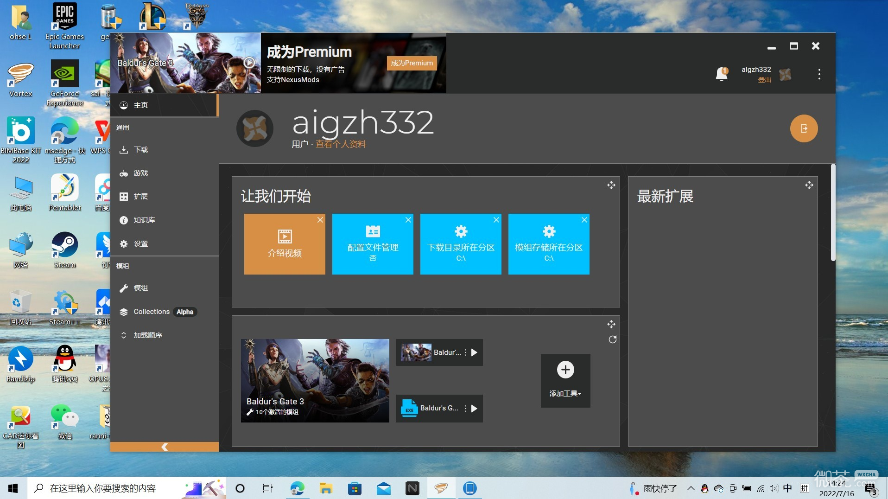Select 腾讯QQ desktop icon

coord(65,365)
